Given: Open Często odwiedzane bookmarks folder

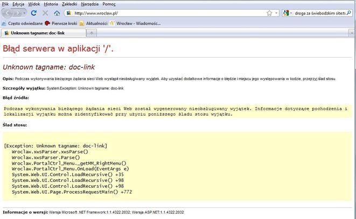Looking at the screenshot, I should [22, 23].
